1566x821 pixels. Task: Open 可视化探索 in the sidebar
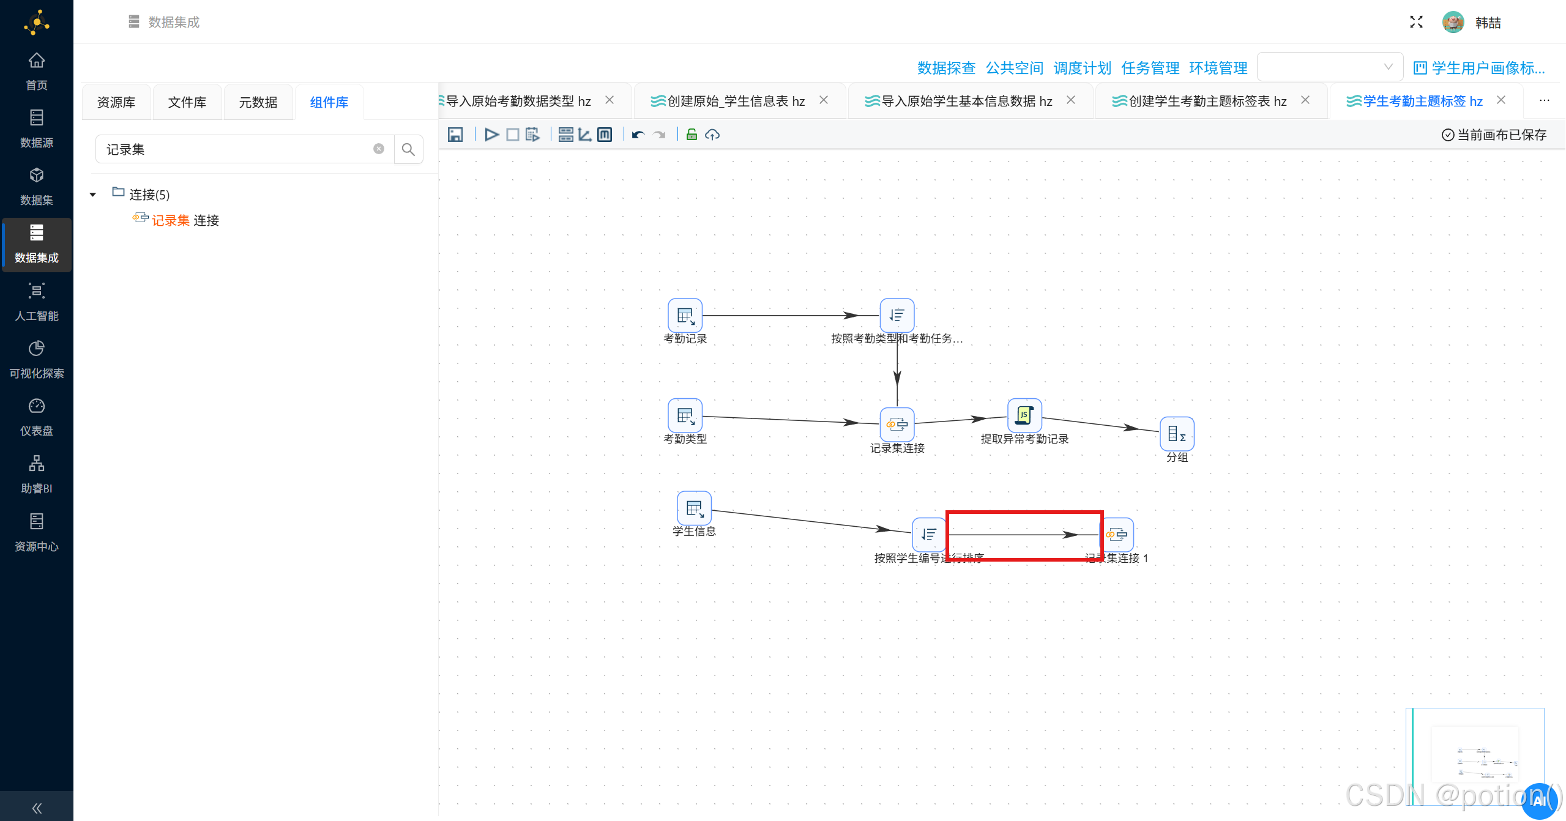tap(37, 359)
